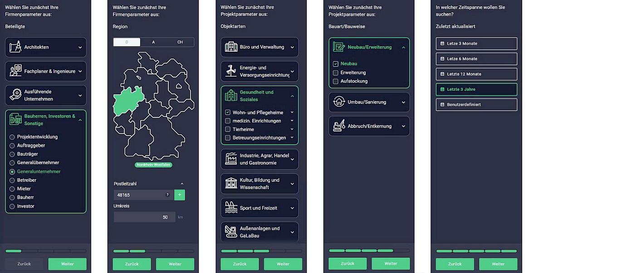Click the Büro und Verwaltung building icon
The image size is (617, 273).
coord(231,47)
